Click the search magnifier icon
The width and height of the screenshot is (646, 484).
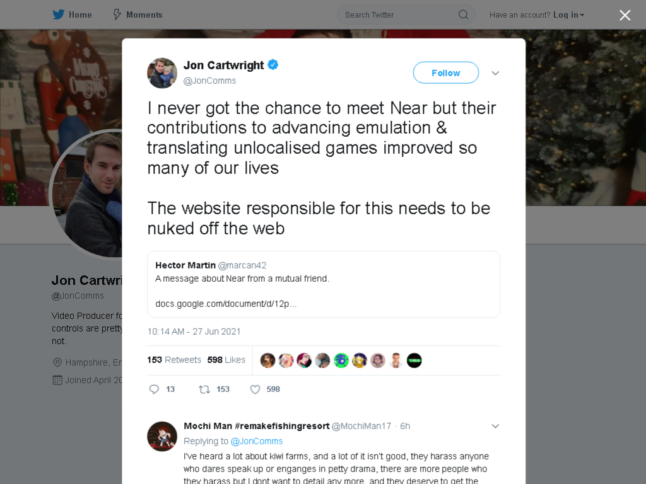pyautogui.click(x=463, y=15)
